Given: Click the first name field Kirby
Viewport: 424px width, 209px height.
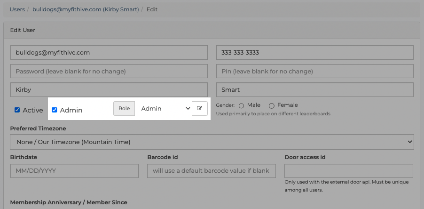Looking at the screenshot, I should 109,89.
